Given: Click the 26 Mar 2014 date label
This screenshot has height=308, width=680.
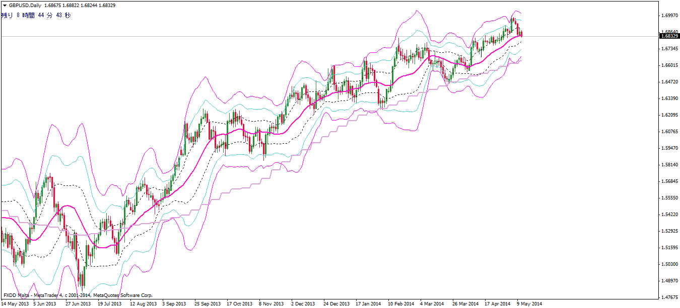Looking at the screenshot, I should click(x=465, y=304).
